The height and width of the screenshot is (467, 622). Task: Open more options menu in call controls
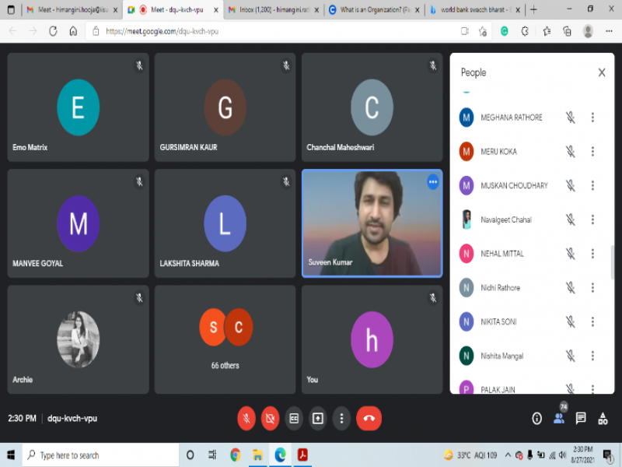(x=341, y=418)
